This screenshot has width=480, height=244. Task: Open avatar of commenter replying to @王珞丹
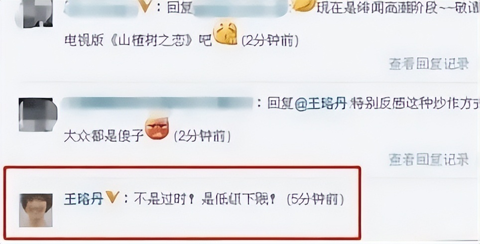[38, 115]
